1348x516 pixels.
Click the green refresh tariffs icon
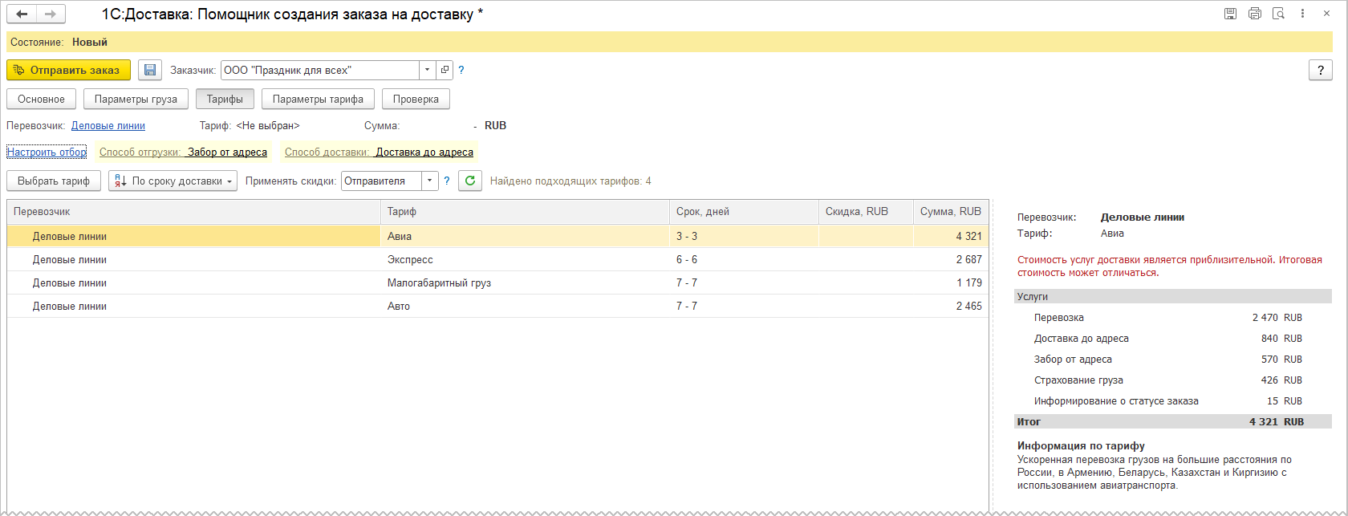(x=470, y=181)
